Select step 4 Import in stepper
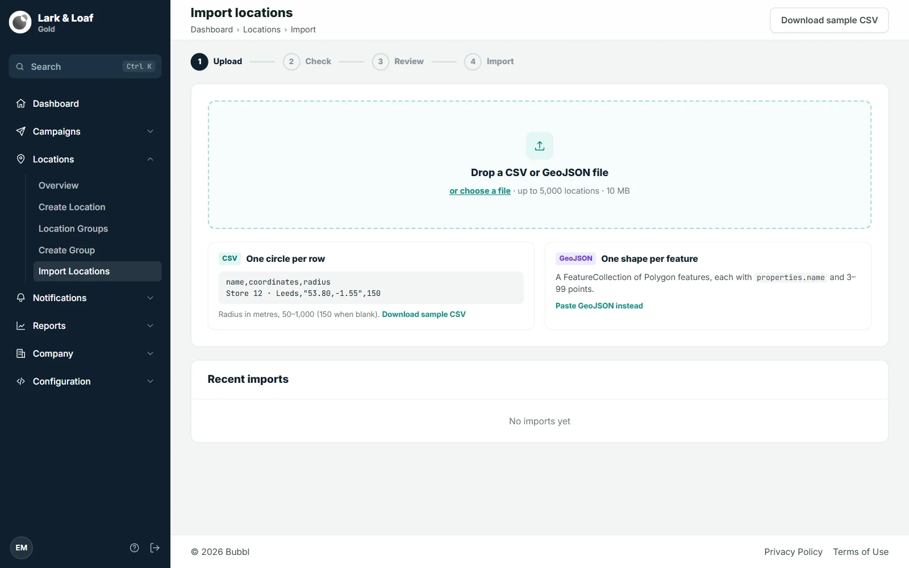The height and width of the screenshot is (568, 909). coord(489,61)
